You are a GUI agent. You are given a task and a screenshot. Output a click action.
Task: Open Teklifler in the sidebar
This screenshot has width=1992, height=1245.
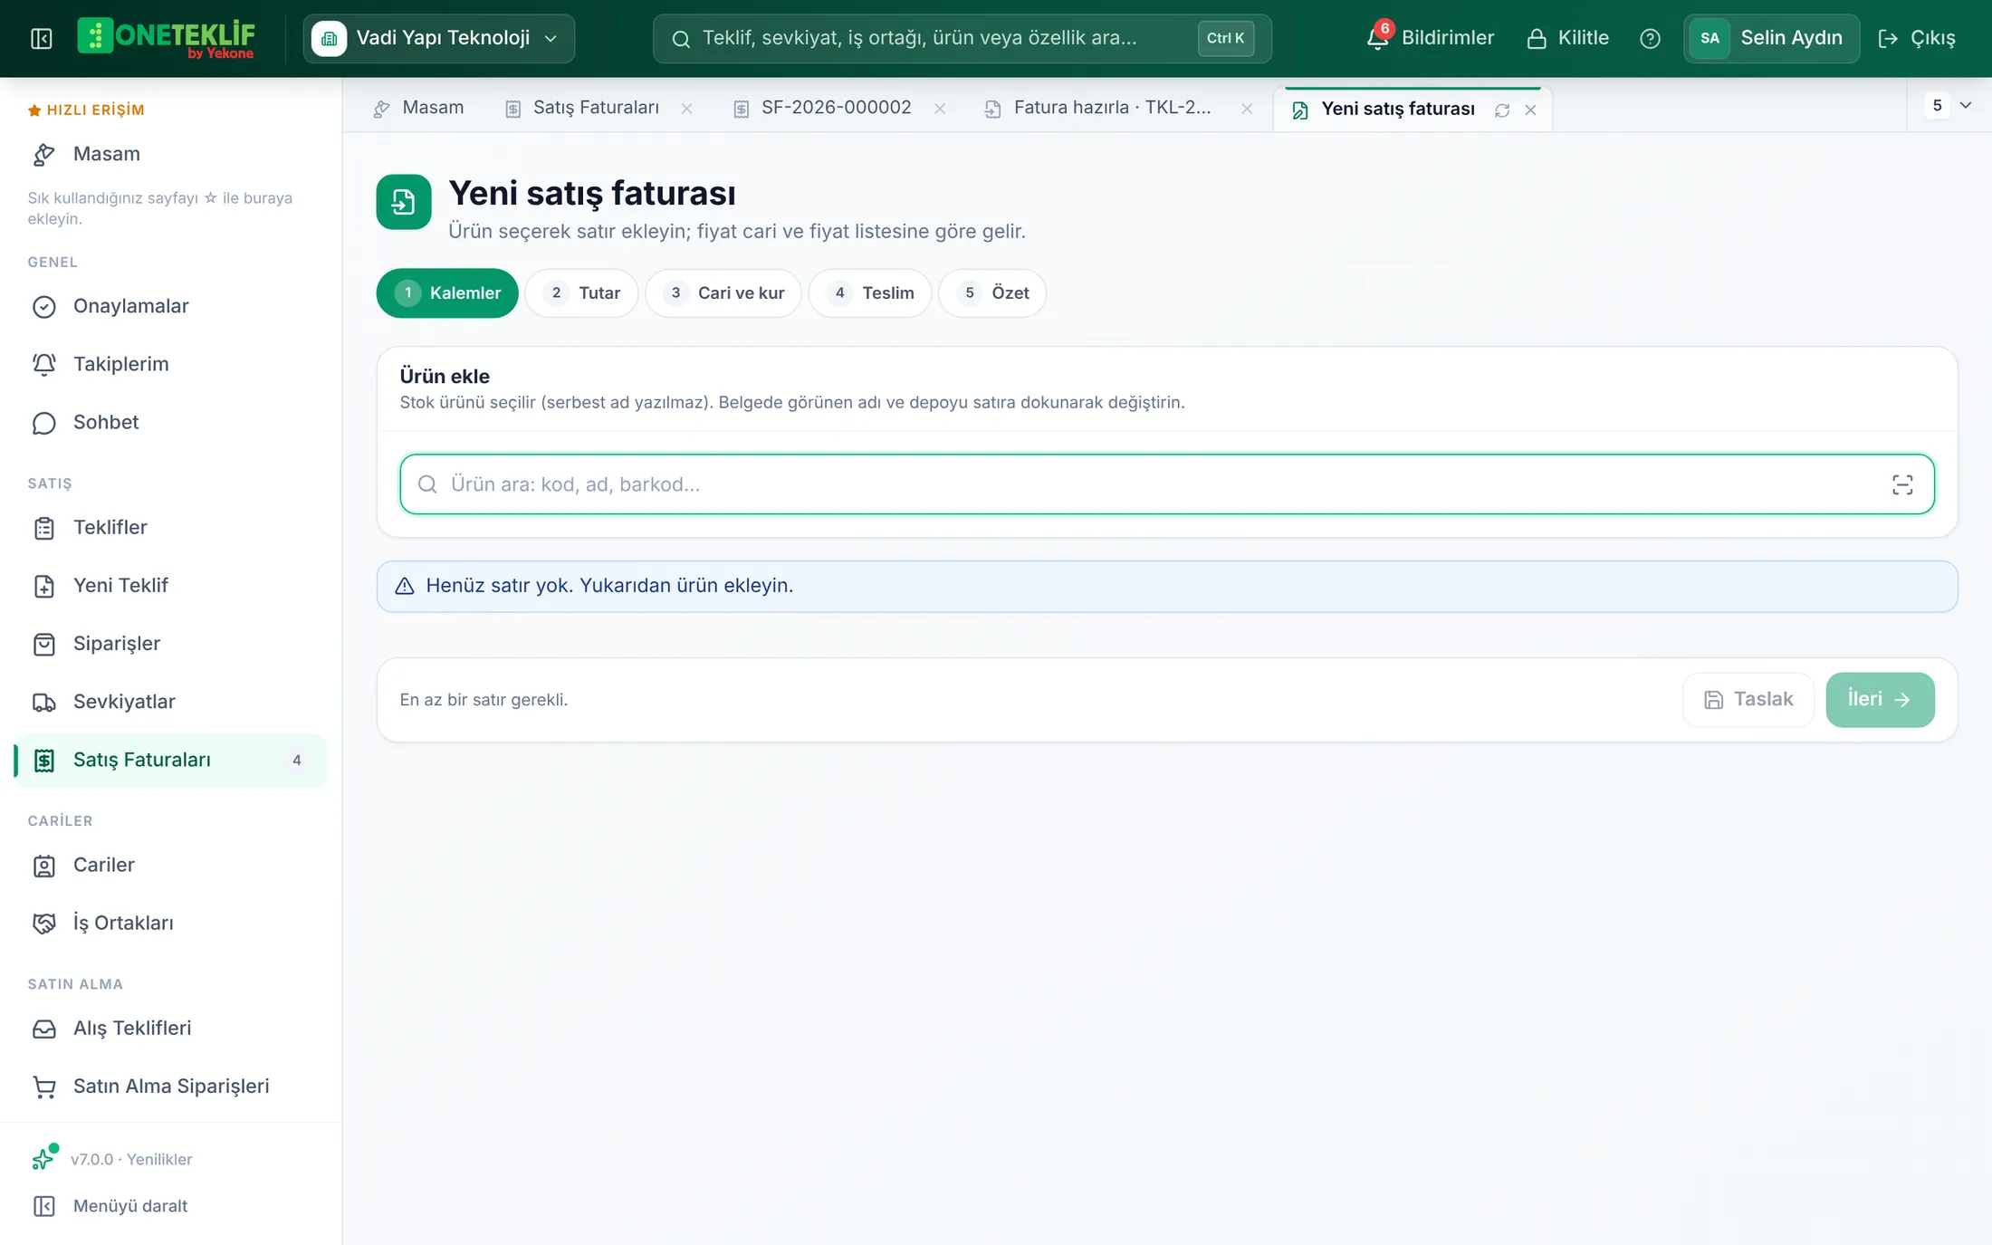coord(170,527)
